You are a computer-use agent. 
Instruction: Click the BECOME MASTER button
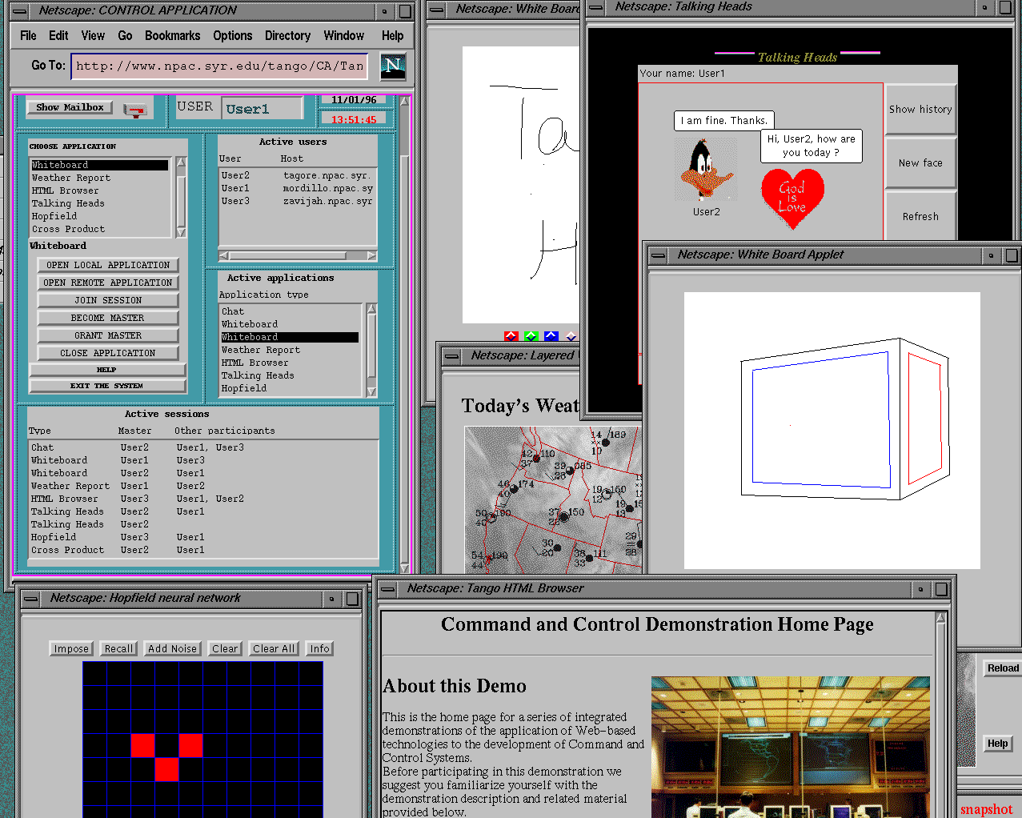coord(108,318)
